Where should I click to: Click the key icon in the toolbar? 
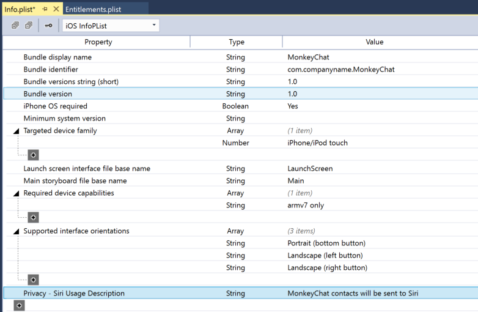click(x=48, y=26)
